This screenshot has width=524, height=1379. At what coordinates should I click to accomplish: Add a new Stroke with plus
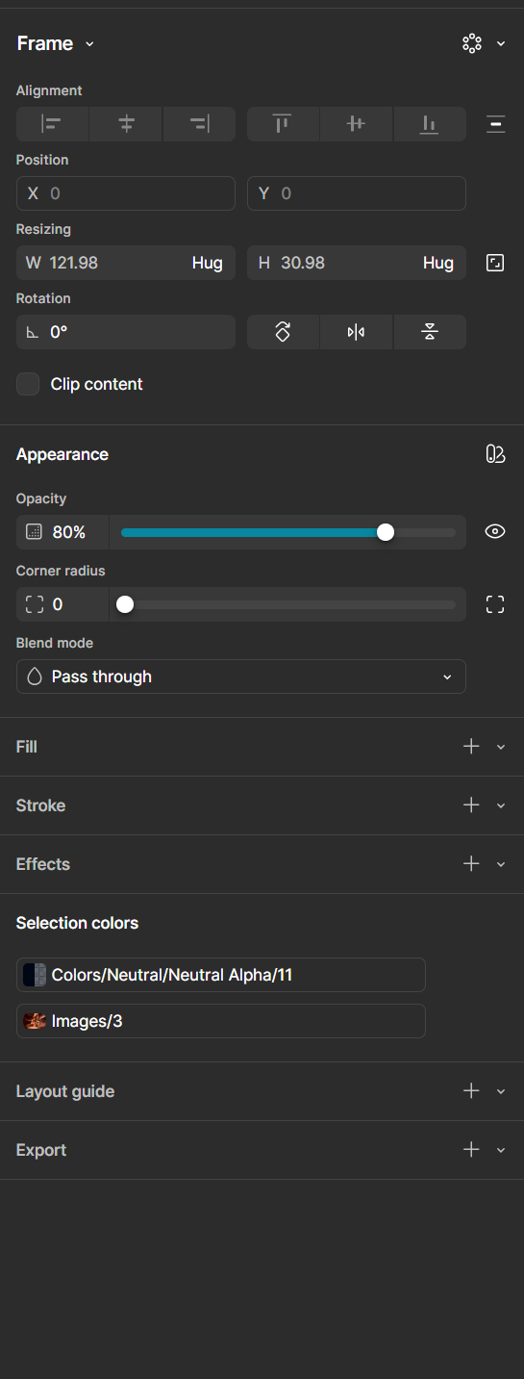coord(471,805)
